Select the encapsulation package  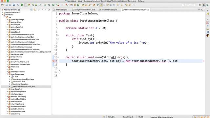[16, 57]
